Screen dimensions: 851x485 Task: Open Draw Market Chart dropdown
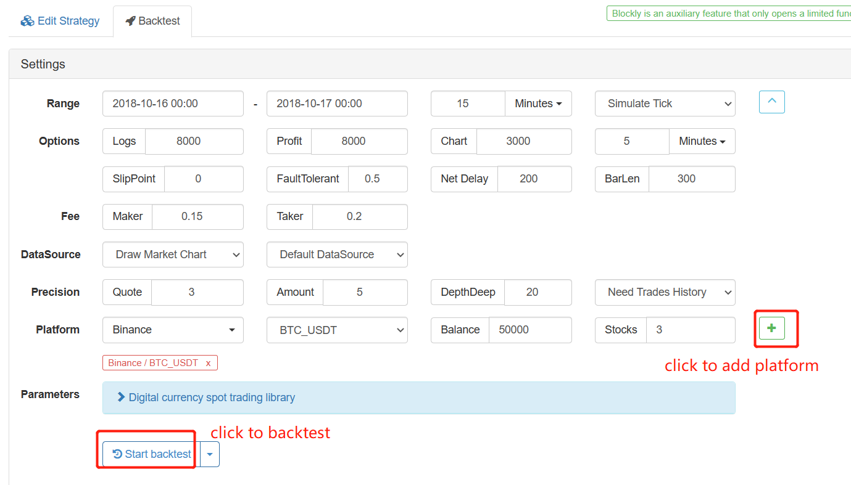(173, 255)
